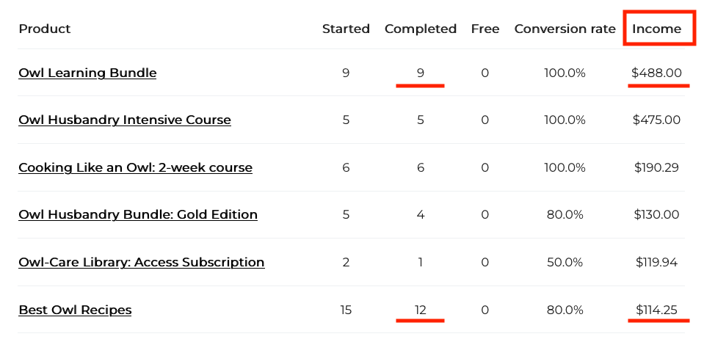
Task: Select the completed count 12 for Best Owl Recipes
Action: point(420,310)
